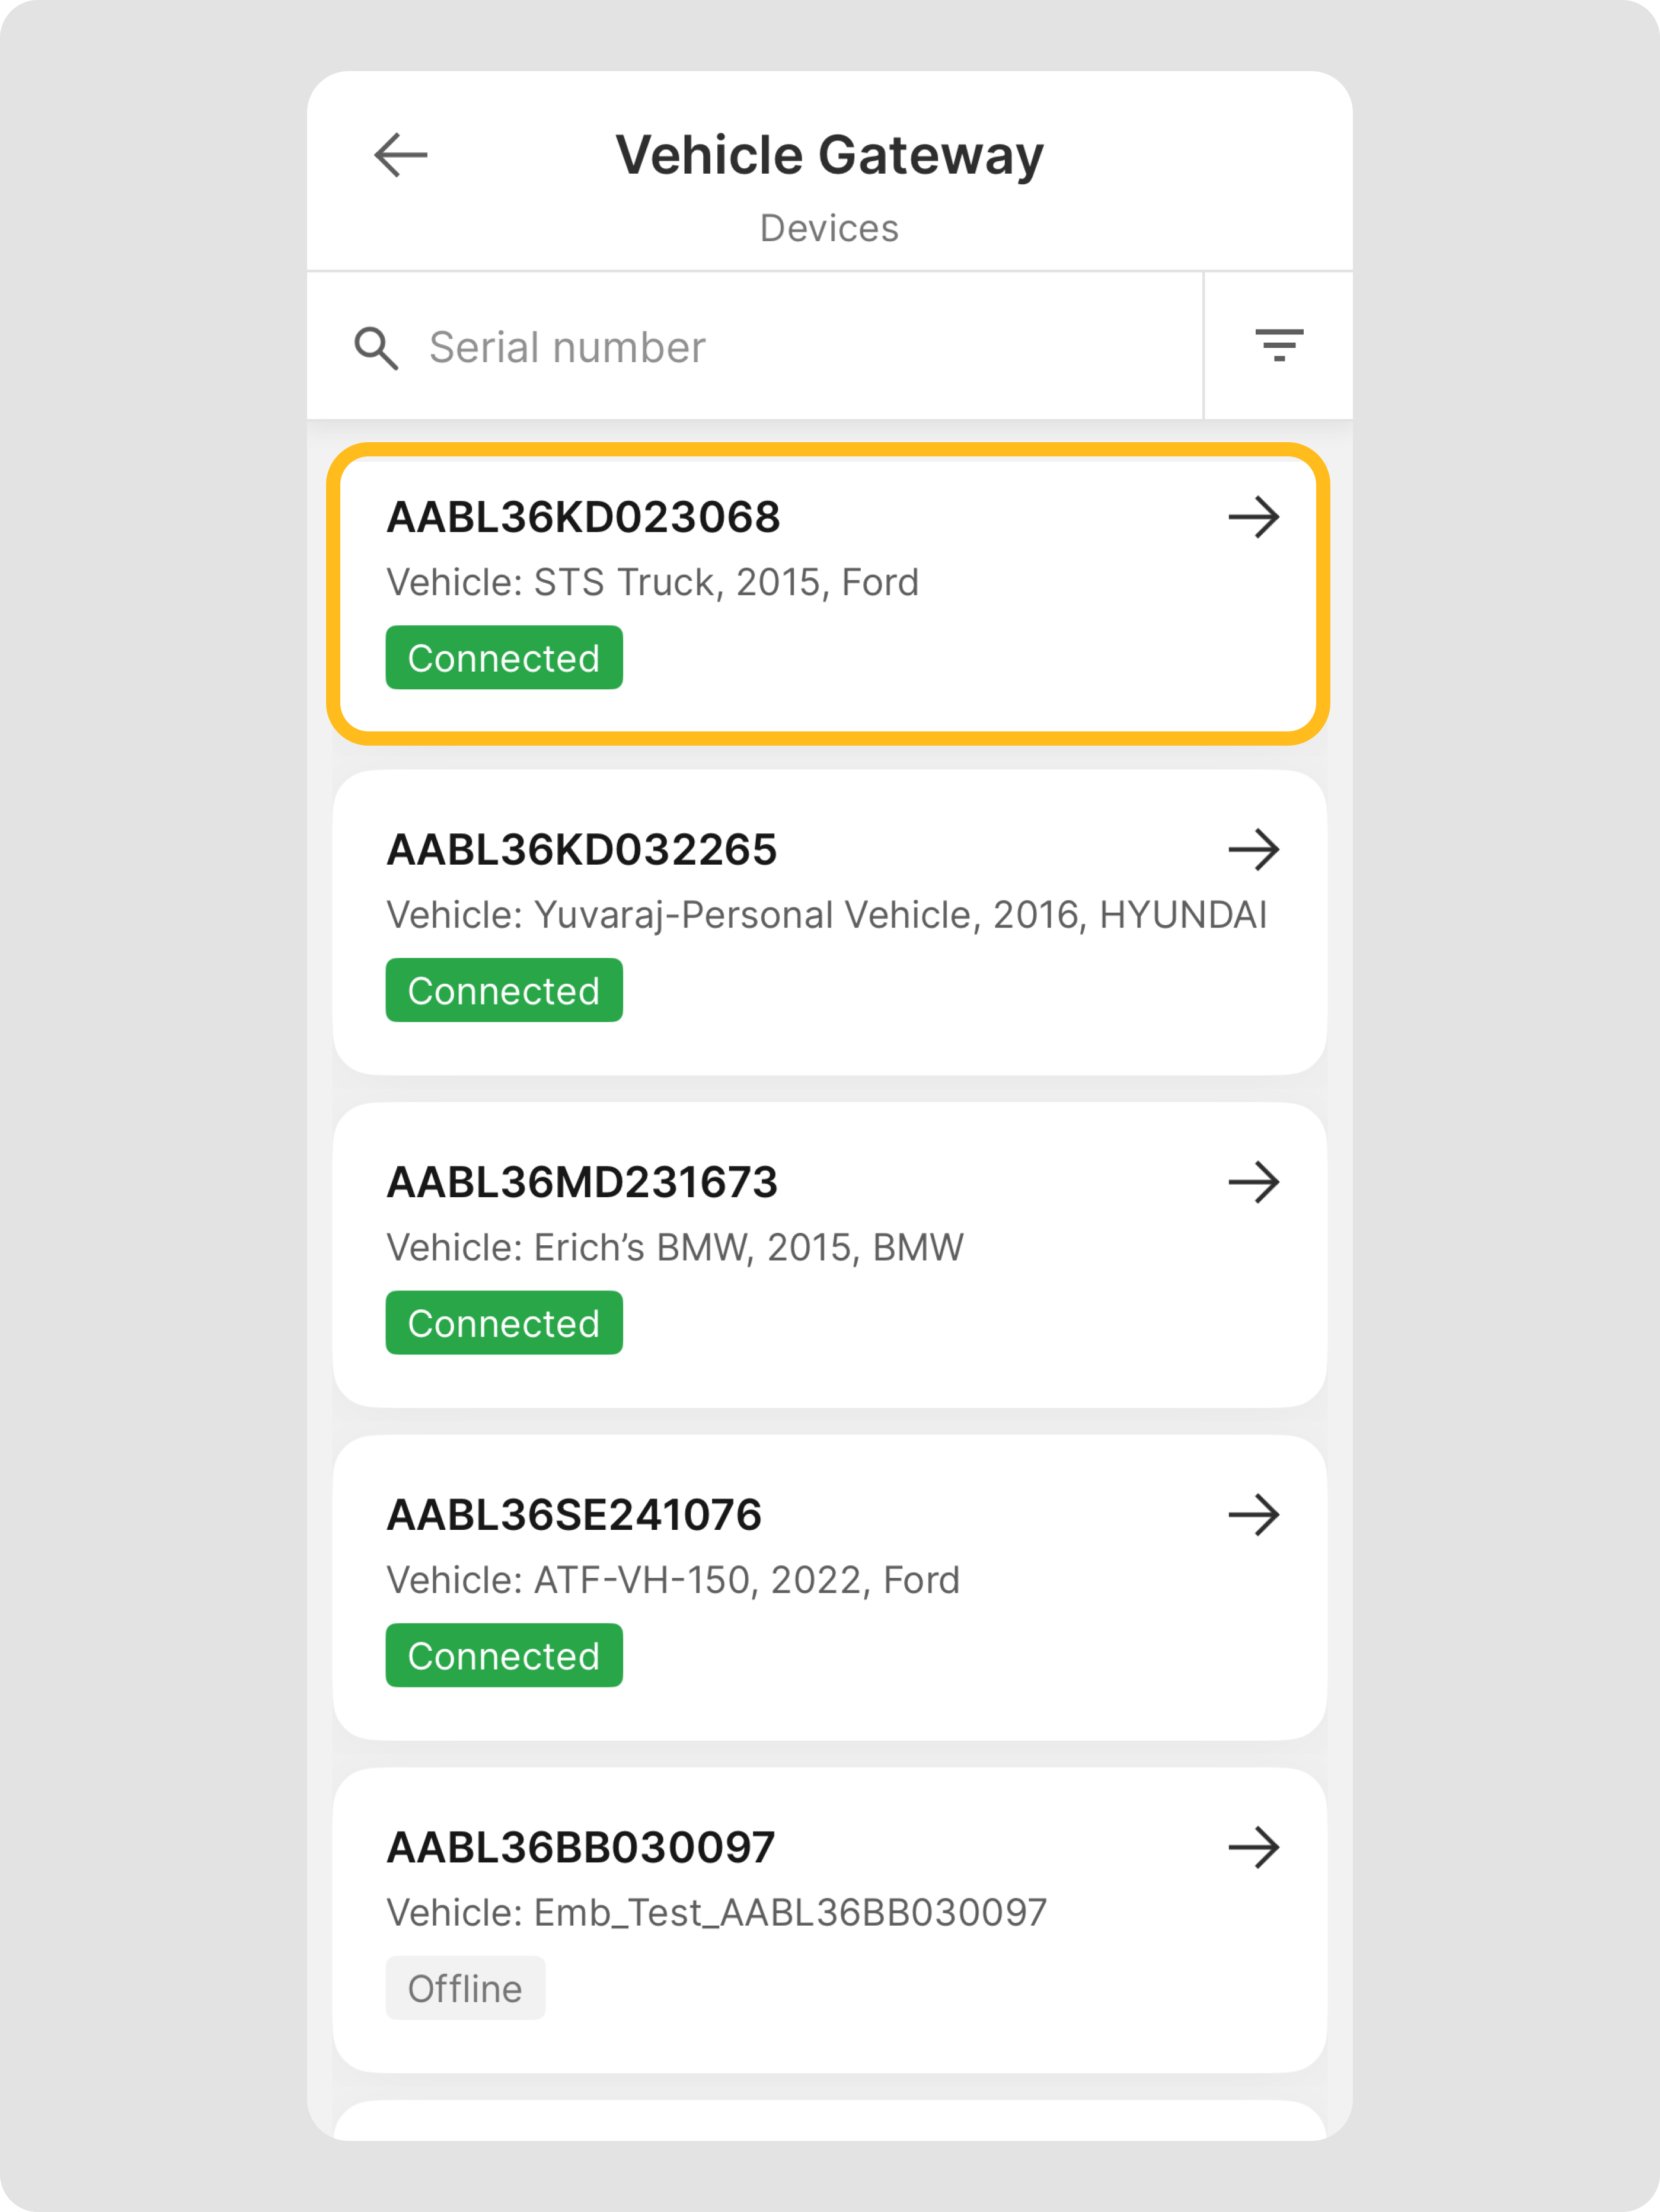Click Offline badge on Emb_Test device
The height and width of the screenshot is (2212, 1660).
[465, 1989]
